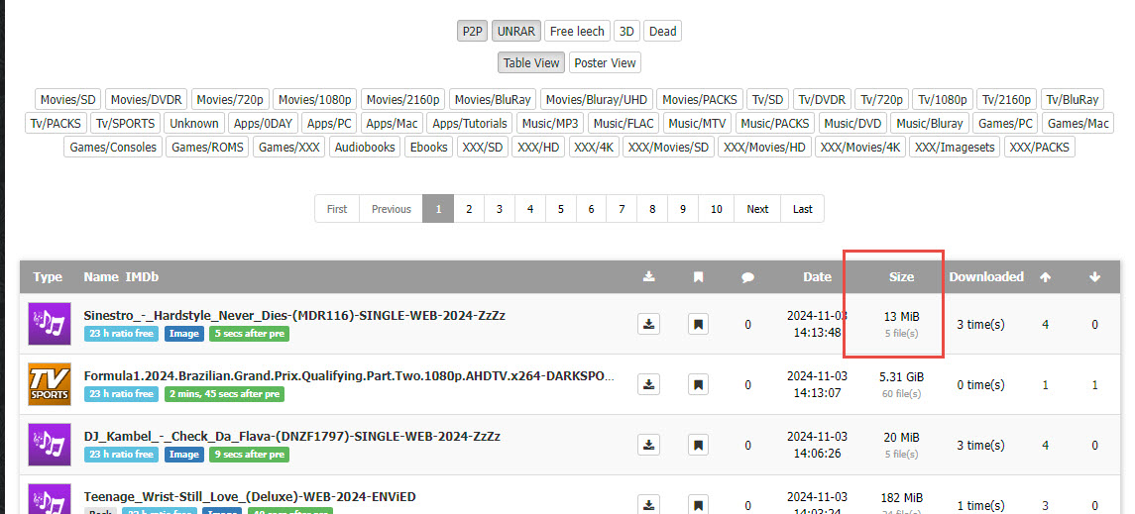1135x514 pixels.
Task: Sort the table by Date column
Action: (817, 277)
